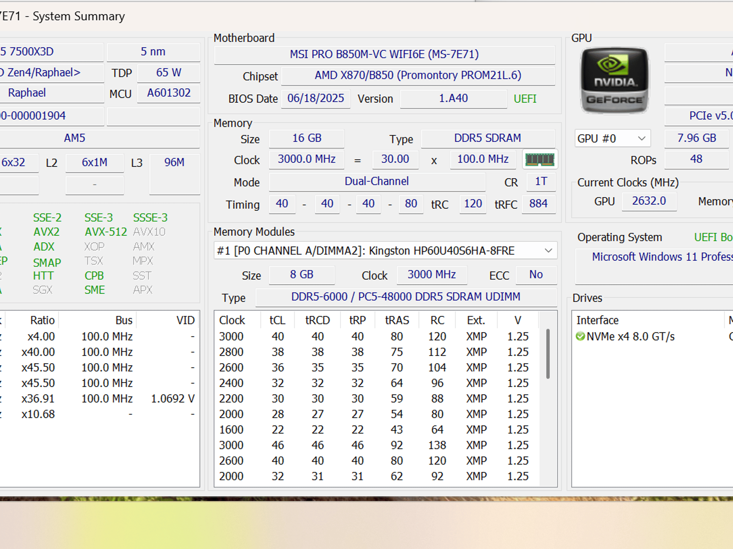This screenshot has width=733, height=549.
Task: Select the 3000 tCL 46 XMP timing row
Action: (x=377, y=445)
